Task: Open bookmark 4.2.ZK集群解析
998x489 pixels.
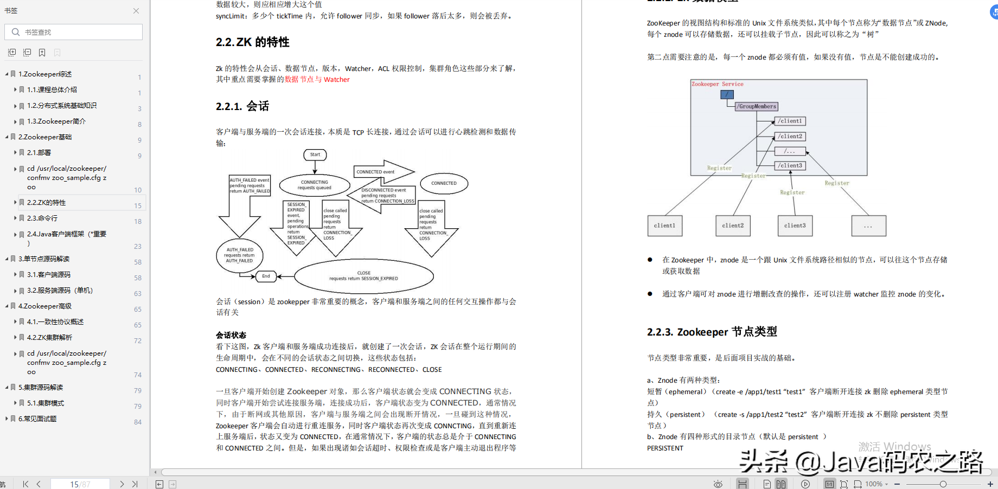Action: pyautogui.click(x=50, y=337)
